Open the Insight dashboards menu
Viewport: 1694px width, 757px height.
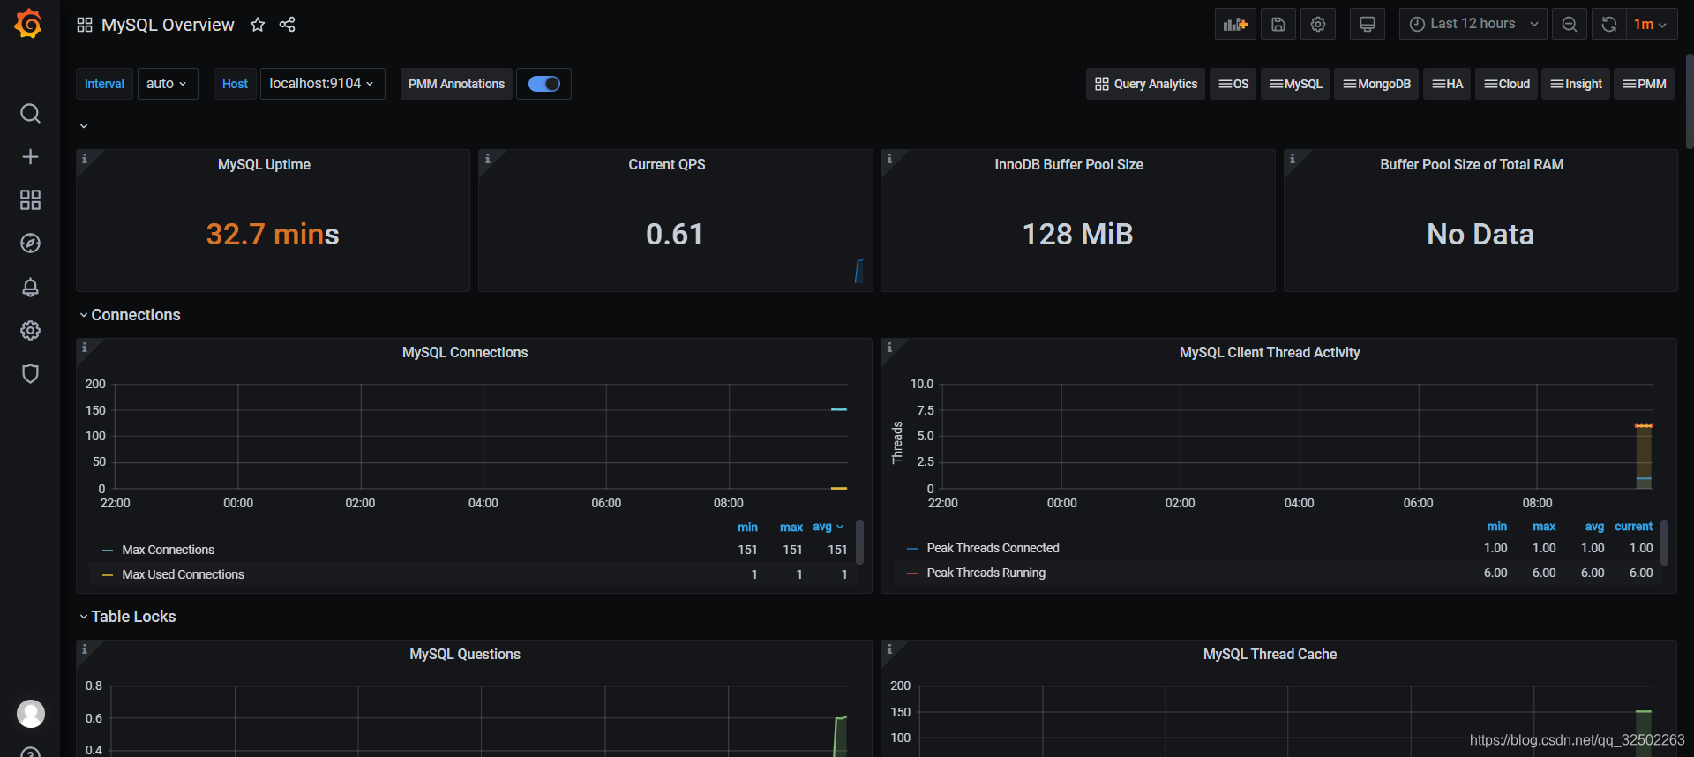point(1576,84)
